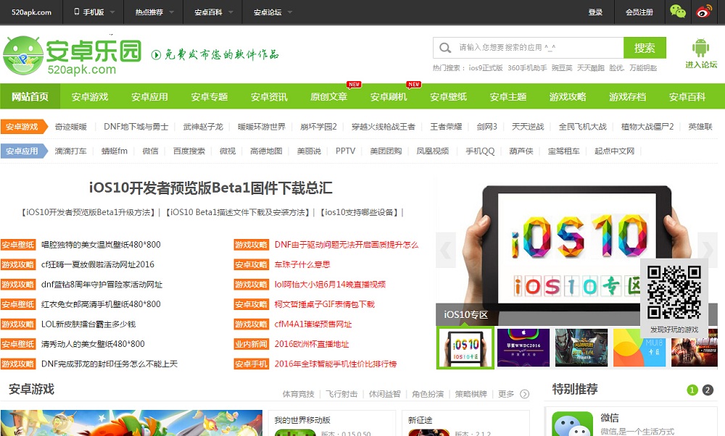Click the play-circle icon before 免费发布 slogan
Screen dimensions: 725x436
(156, 55)
